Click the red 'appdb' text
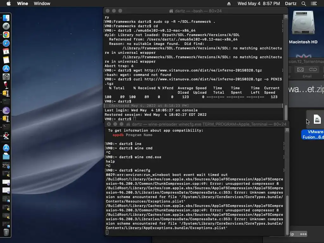 pos(118,135)
